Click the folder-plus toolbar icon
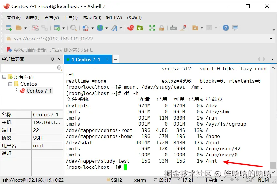This screenshot has width=277, height=184. [195, 28]
